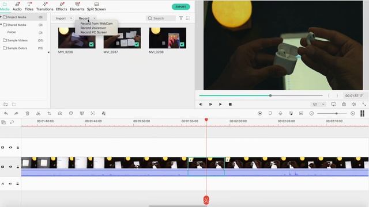Open the Record dropdown arrow

coord(95,18)
